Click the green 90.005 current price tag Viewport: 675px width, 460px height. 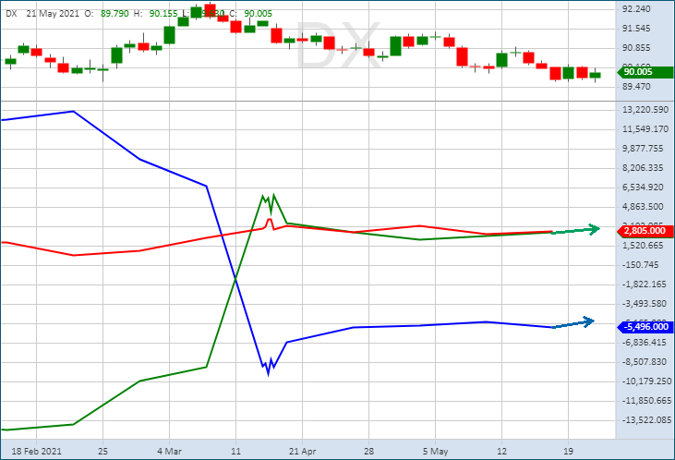(641, 72)
